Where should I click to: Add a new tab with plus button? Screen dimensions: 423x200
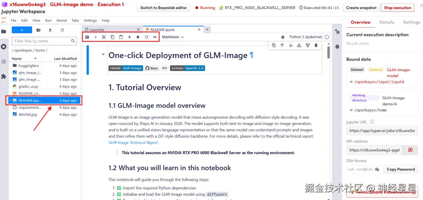[207, 29]
